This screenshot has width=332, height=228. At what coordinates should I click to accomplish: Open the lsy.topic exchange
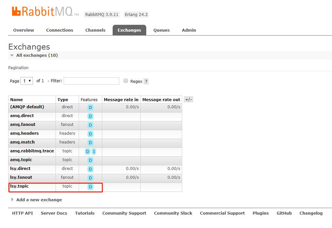point(19,186)
